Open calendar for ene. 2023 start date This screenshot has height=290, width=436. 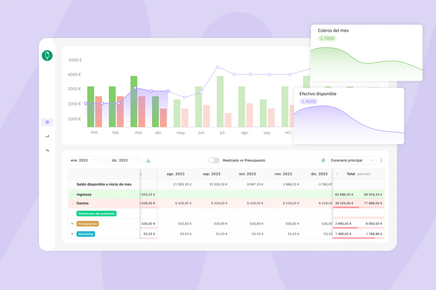(95, 160)
